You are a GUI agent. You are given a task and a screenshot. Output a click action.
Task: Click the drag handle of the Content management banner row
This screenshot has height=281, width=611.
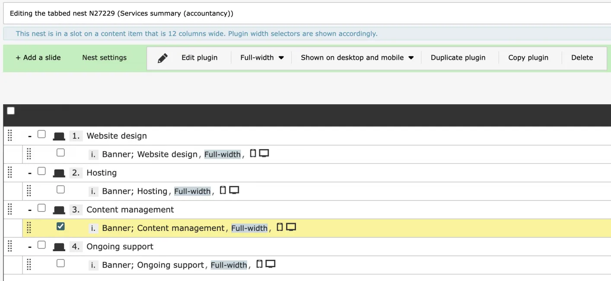(x=29, y=227)
